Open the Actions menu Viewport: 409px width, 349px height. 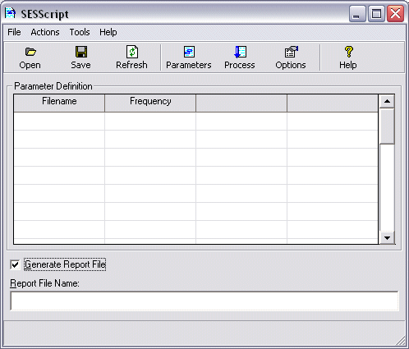coord(45,32)
